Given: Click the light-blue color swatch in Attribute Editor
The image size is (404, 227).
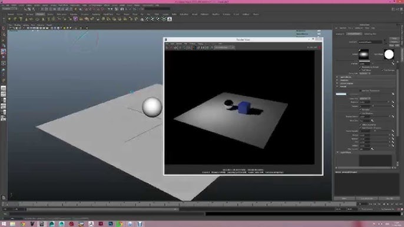Looking at the screenshot, I should pyautogui.click(x=341, y=94).
